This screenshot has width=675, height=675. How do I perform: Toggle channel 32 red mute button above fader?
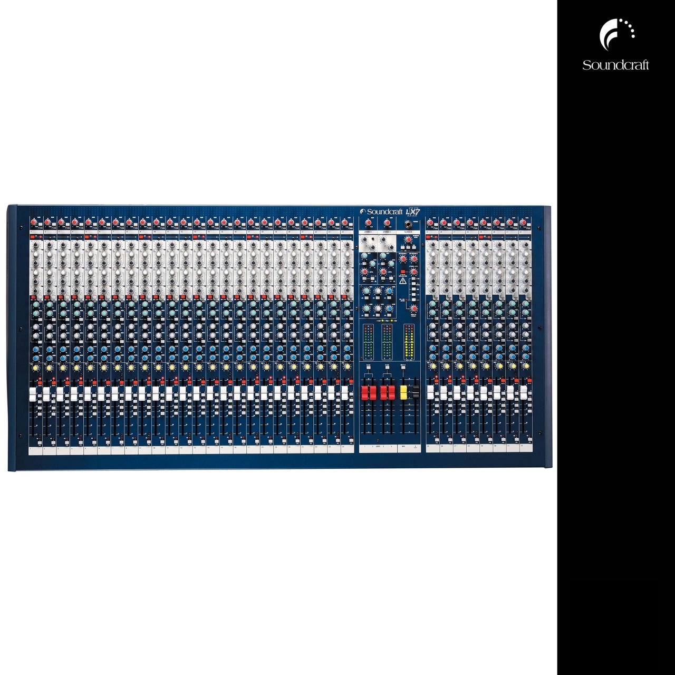tap(529, 380)
